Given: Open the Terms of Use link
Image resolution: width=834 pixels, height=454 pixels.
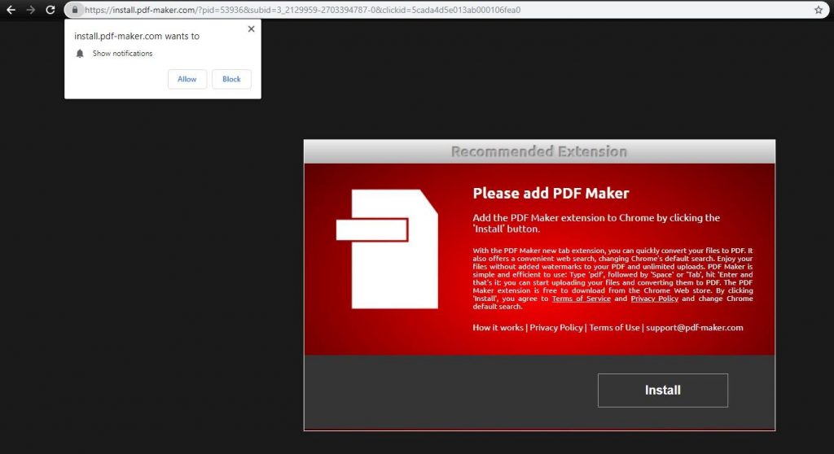Looking at the screenshot, I should (x=614, y=327).
